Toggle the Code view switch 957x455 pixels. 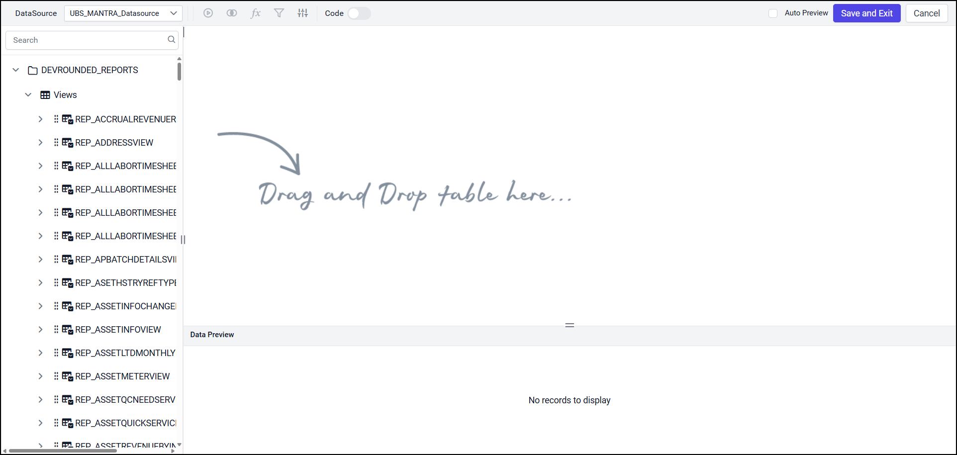pos(359,13)
